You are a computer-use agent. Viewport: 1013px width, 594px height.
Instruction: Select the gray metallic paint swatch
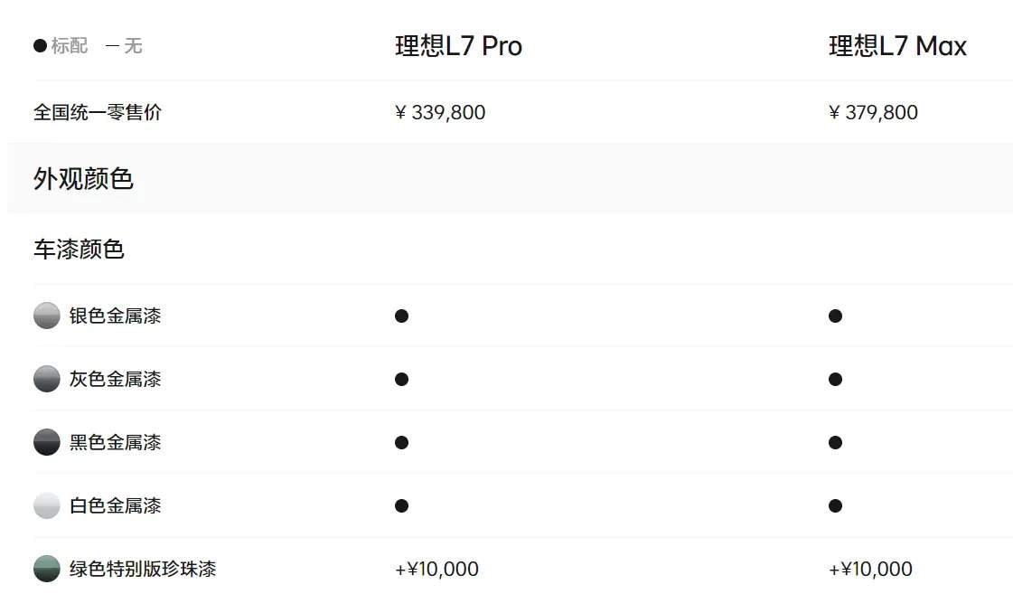pos(46,379)
